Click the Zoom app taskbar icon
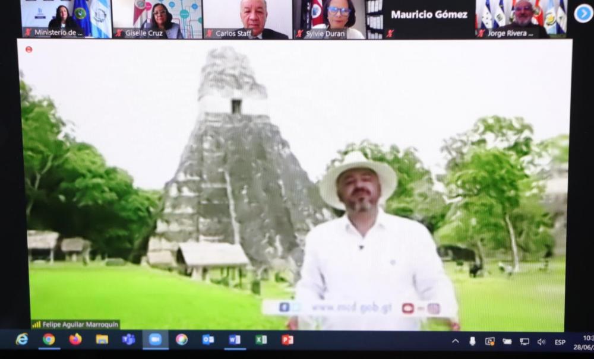This screenshot has height=359, width=594. pos(155,339)
